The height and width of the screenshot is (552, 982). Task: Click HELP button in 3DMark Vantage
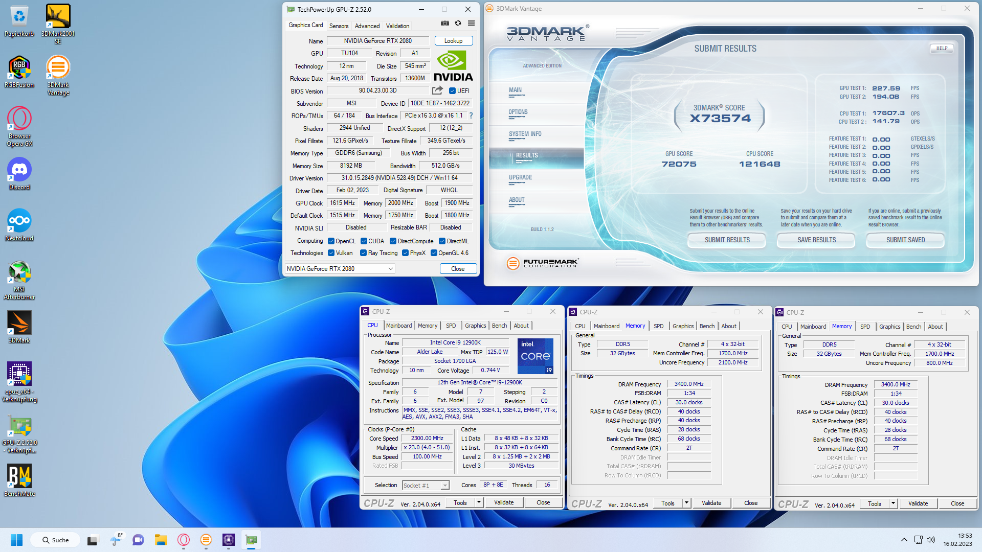click(x=942, y=49)
